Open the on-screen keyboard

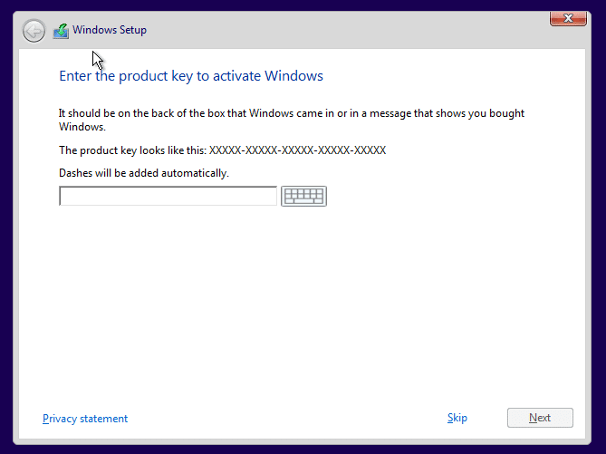pos(303,196)
